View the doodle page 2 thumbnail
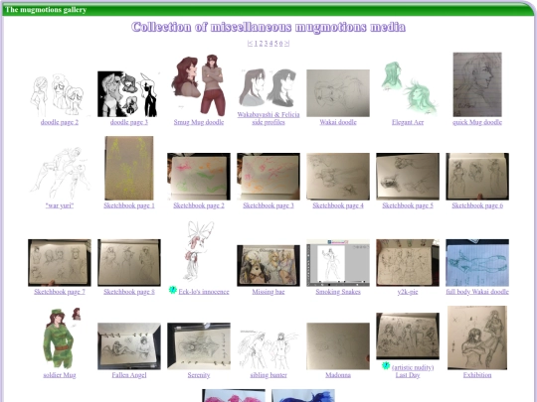The width and height of the screenshot is (537, 402). click(60, 95)
